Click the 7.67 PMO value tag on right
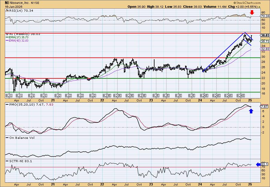The height and width of the screenshot is (187, 270). pos(264,107)
